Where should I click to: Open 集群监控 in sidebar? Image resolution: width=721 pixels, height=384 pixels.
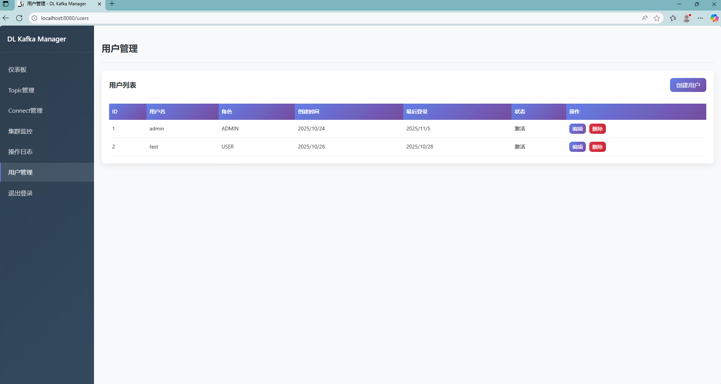[47, 131]
